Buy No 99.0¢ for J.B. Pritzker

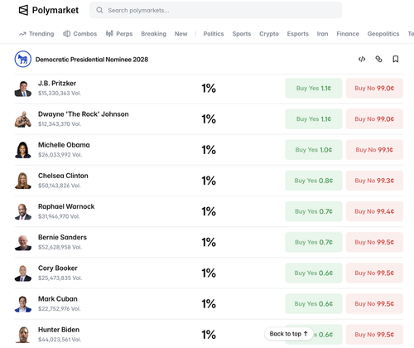coord(374,88)
